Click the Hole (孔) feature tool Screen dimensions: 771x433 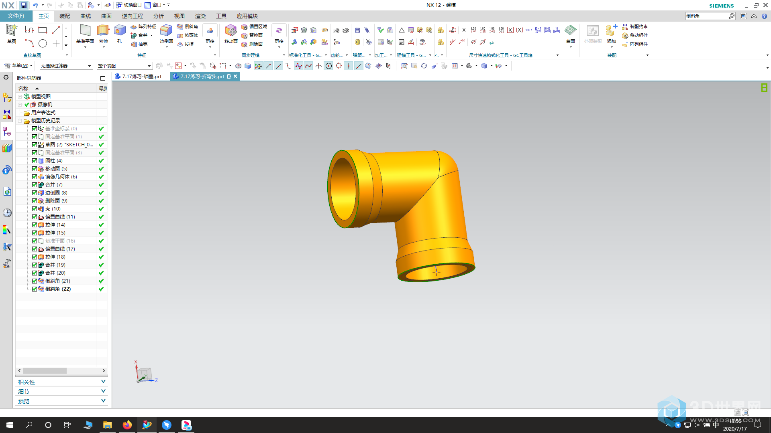coord(119,34)
